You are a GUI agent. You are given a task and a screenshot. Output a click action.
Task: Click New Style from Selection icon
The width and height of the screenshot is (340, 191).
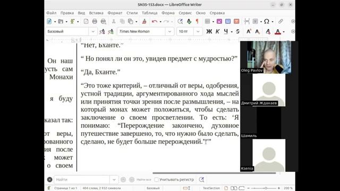(111, 31)
